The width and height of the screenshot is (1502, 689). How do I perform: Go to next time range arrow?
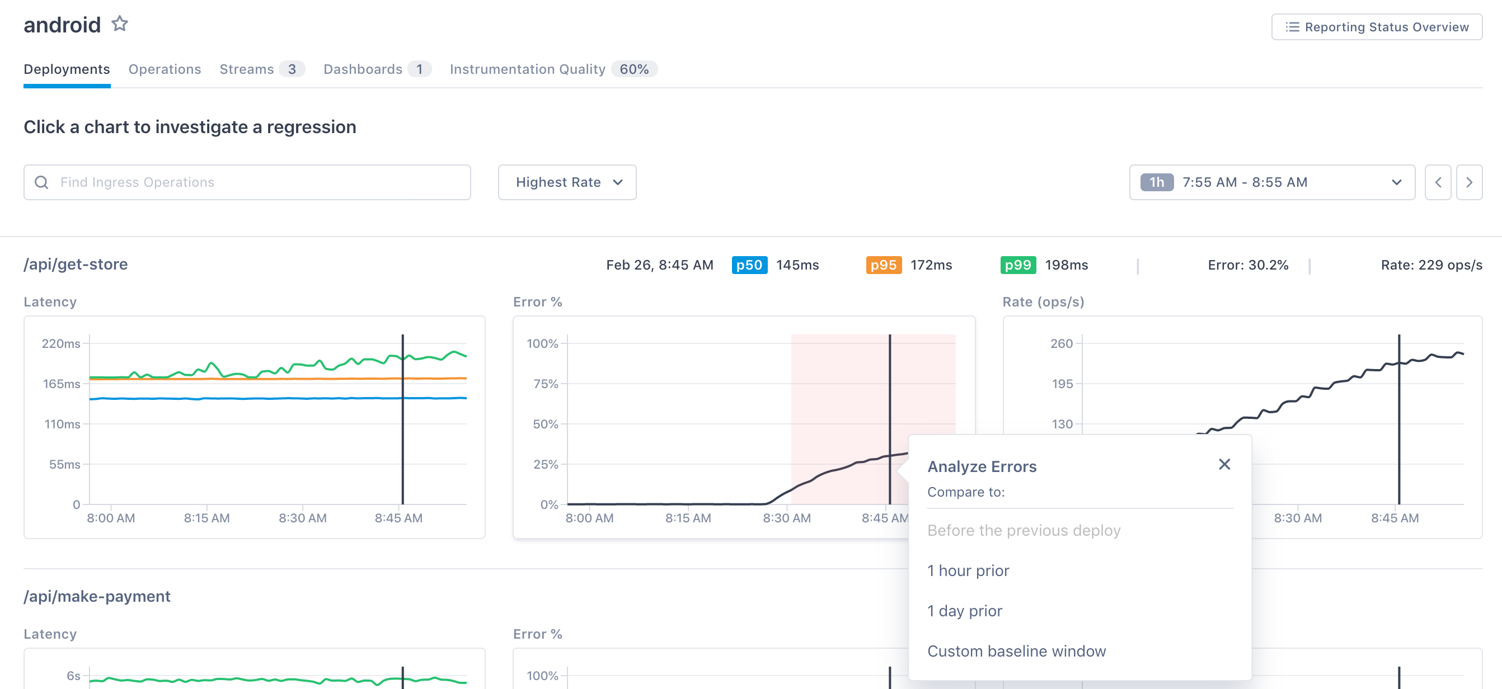[x=1468, y=182]
